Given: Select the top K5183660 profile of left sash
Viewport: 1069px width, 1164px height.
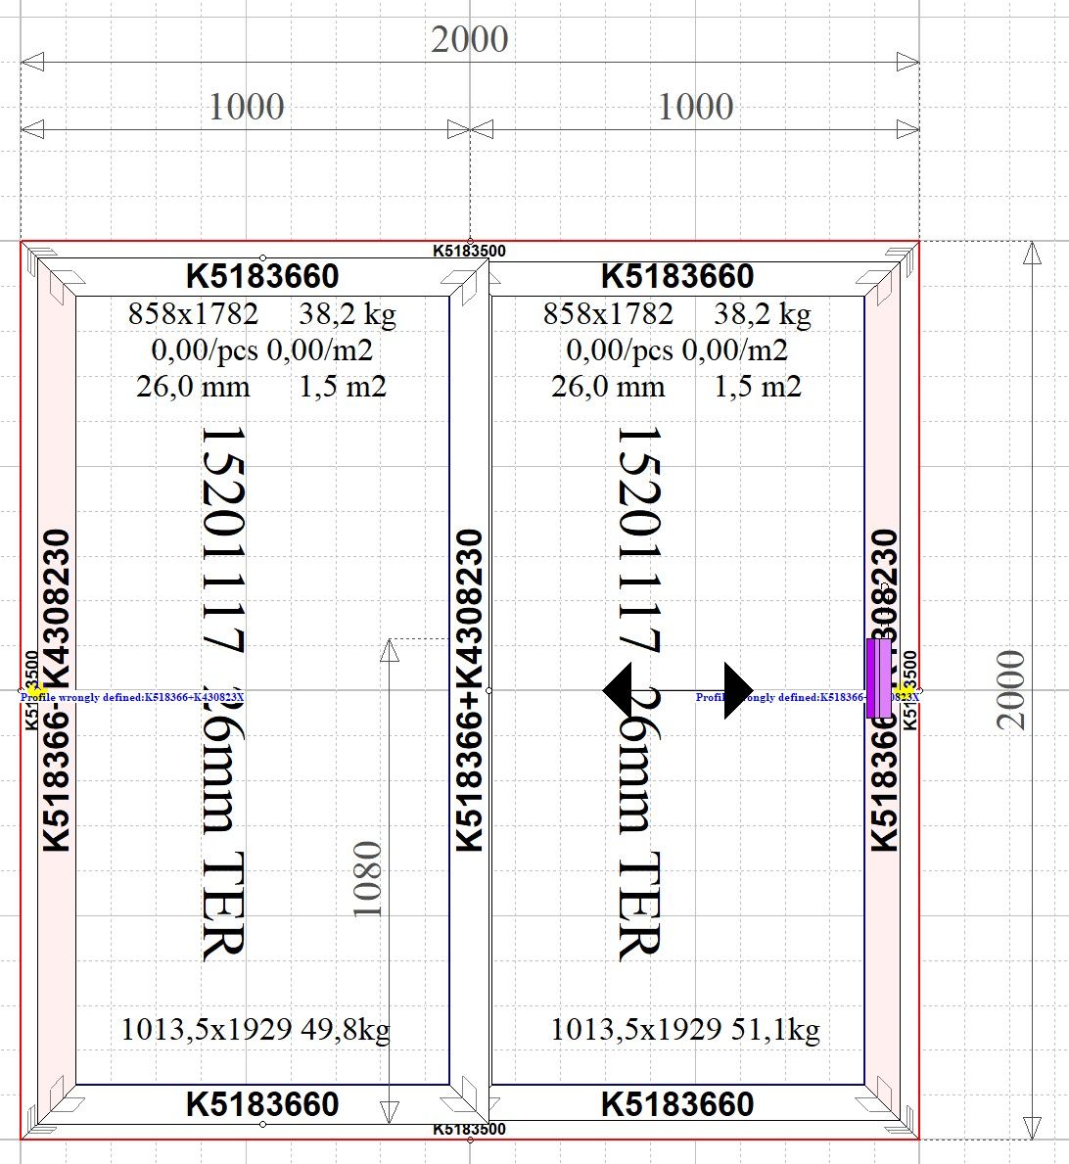Looking at the screenshot, I should [x=262, y=276].
